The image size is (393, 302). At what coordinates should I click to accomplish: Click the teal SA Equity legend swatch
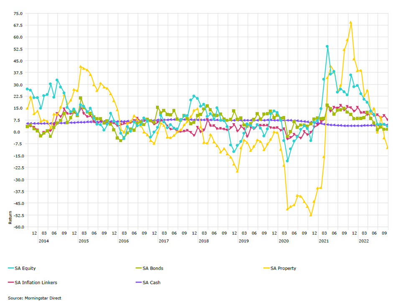point(11,268)
